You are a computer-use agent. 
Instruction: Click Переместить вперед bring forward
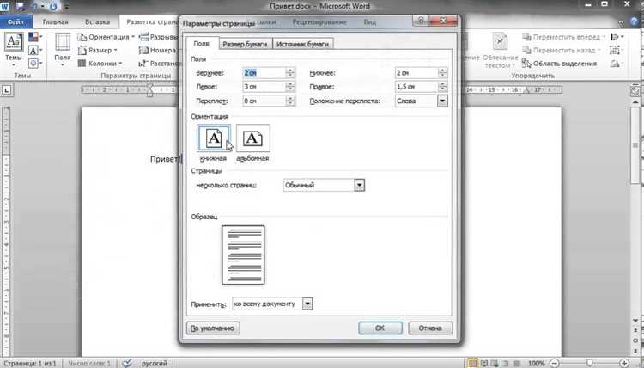click(x=563, y=37)
